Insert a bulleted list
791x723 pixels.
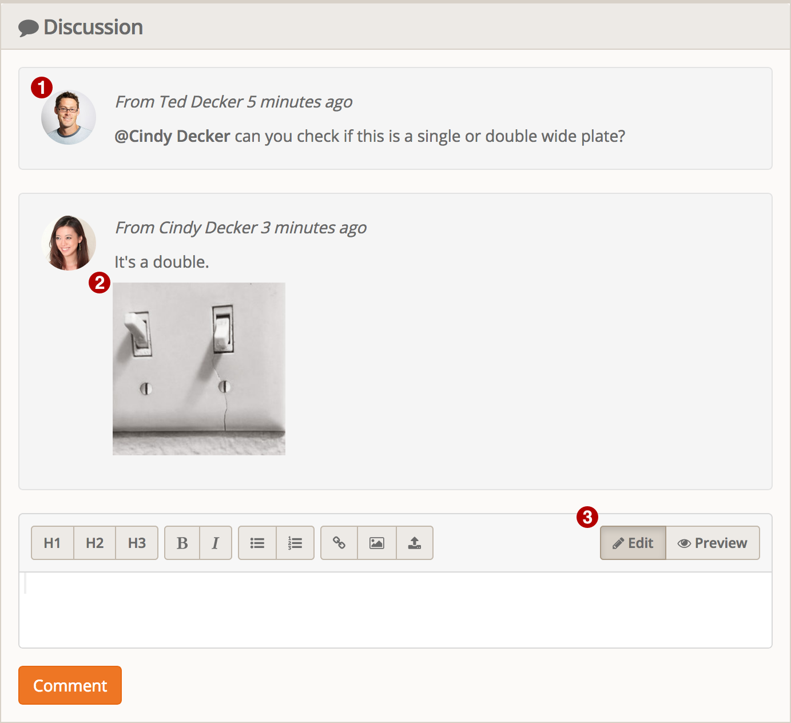(x=257, y=543)
